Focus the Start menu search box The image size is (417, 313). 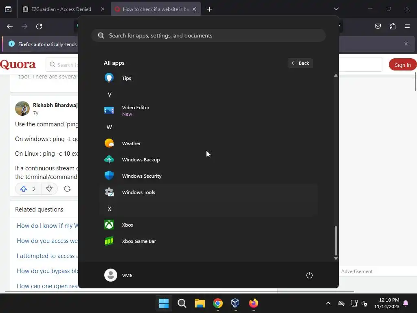pos(208,35)
